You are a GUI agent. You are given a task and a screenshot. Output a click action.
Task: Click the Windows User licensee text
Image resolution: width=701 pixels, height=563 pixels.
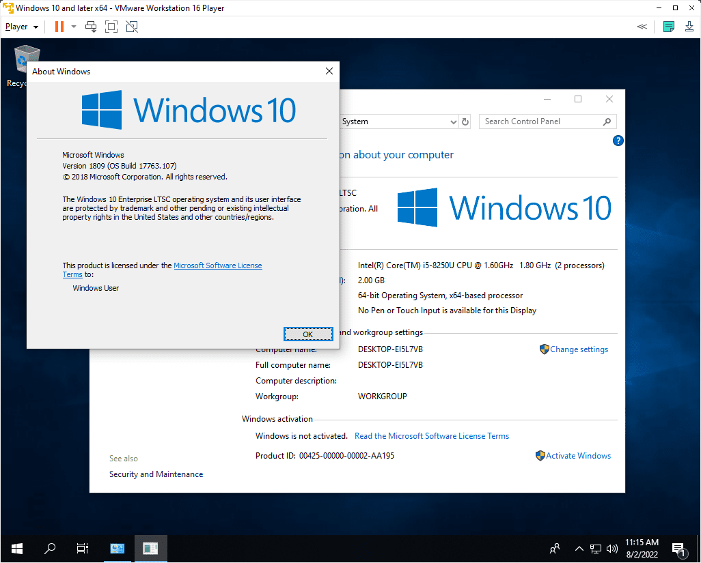point(96,288)
